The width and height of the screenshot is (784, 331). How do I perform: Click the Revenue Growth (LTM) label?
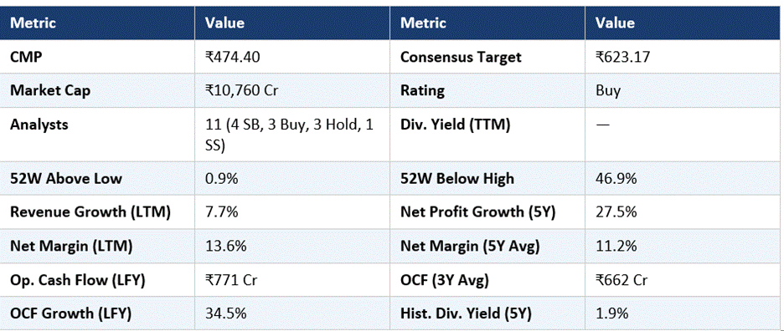90,212
